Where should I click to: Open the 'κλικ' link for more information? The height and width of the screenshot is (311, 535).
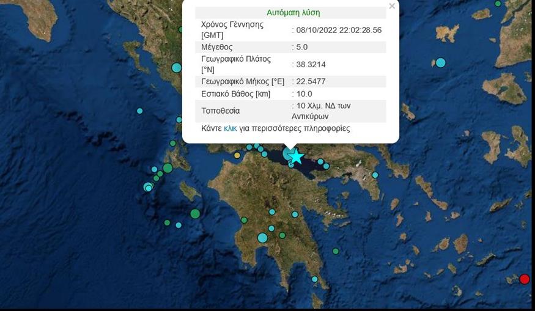(231, 129)
